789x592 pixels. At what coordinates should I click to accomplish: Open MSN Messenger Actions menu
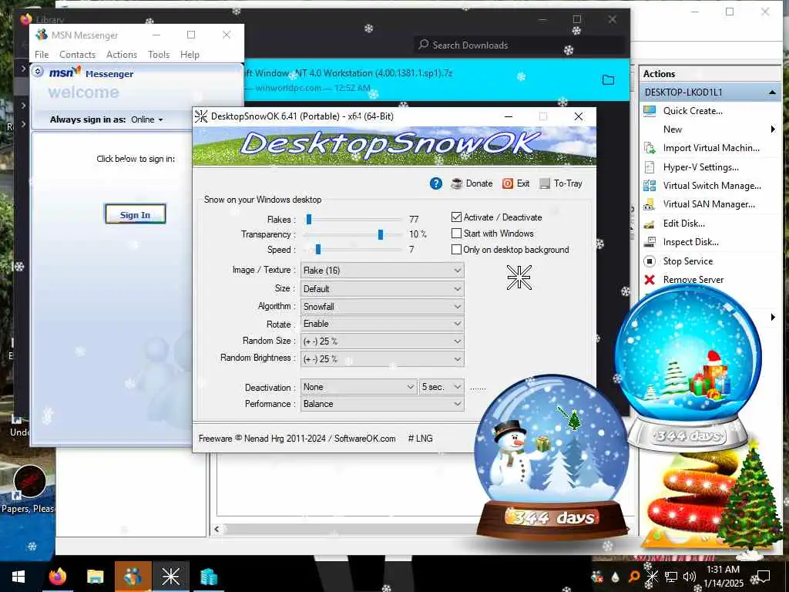tap(121, 55)
